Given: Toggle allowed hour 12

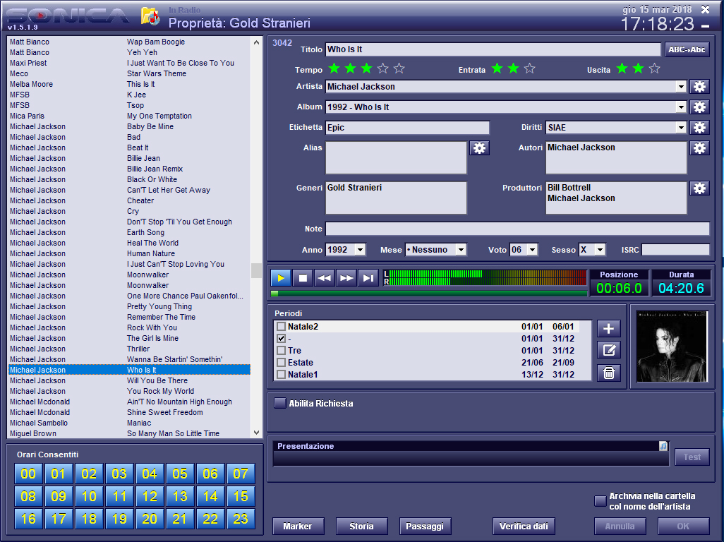Looking at the screenshot, I should tap(150, 496).
